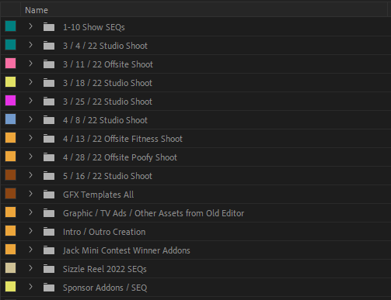Expand the 3 / 18 / 22 Studio Shoot bin
The image size is (391, 300).
tap(30, 82)
